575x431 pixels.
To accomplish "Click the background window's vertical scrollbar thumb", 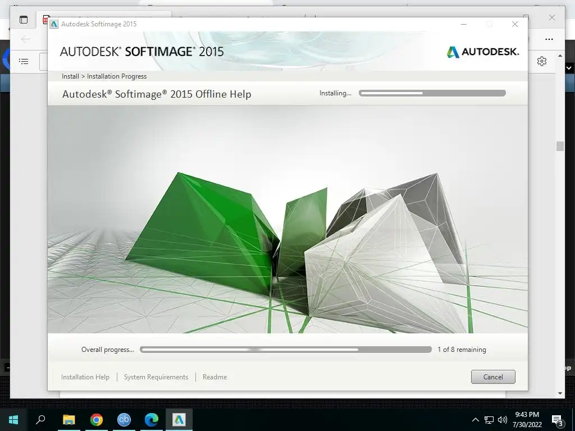I will (560, 146).
